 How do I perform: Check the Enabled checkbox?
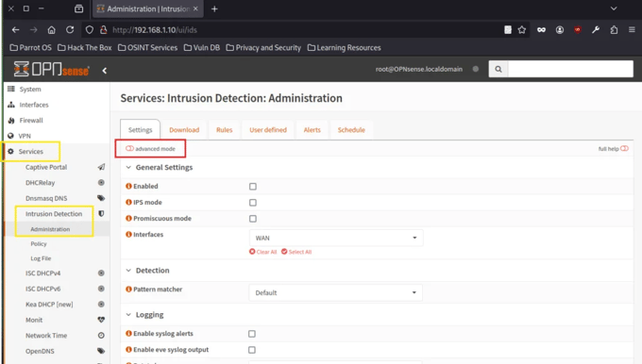pos(253,187)
